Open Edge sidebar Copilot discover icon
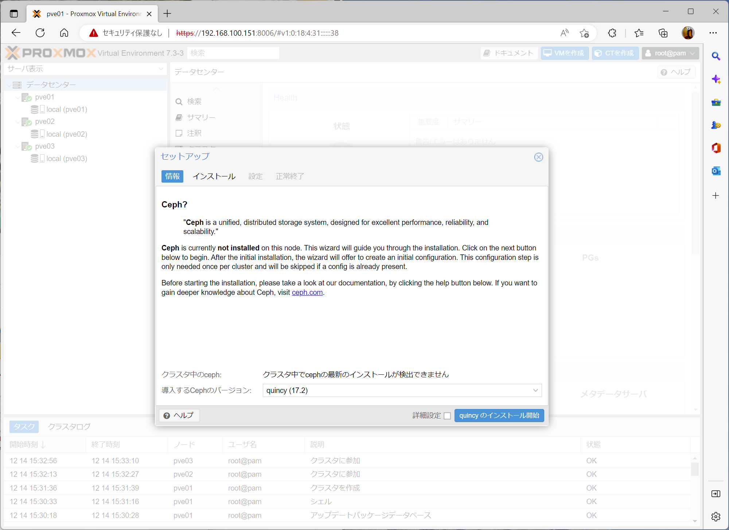The height and width of the screenshot is (530, 729). pos(716,79)
